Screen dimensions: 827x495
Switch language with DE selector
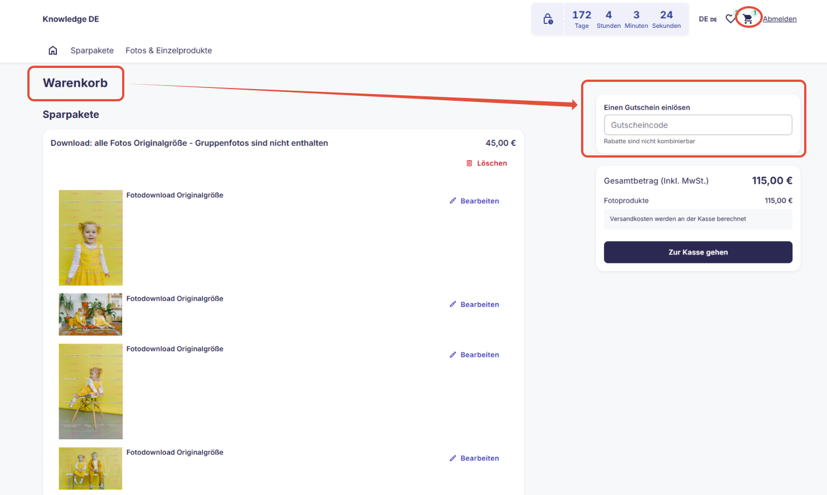coord(708,19)
